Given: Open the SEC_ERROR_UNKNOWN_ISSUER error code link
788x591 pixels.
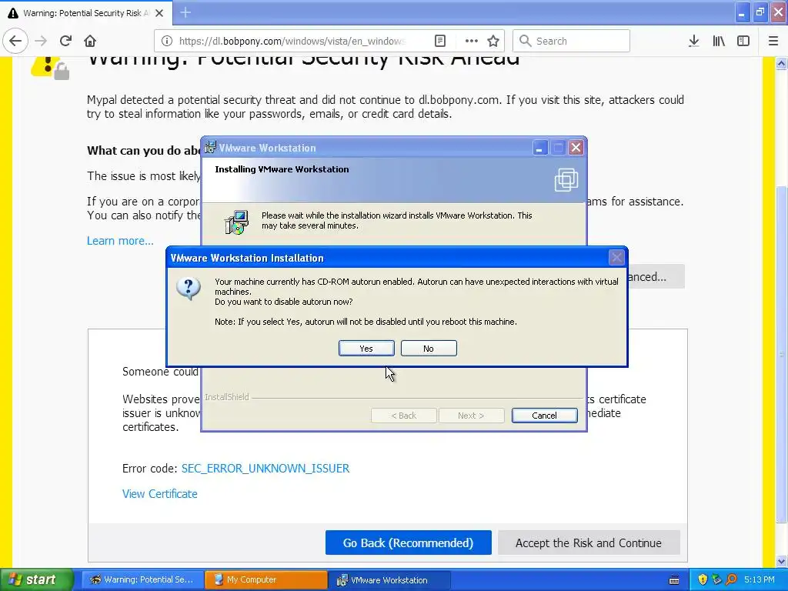Looking at the screenshot, I should (x=265, y=469).
